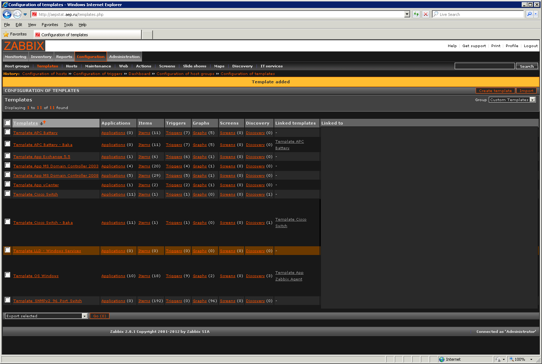Click the Get support link
Viewport: 542px width, 364px height.
point(474,46)
